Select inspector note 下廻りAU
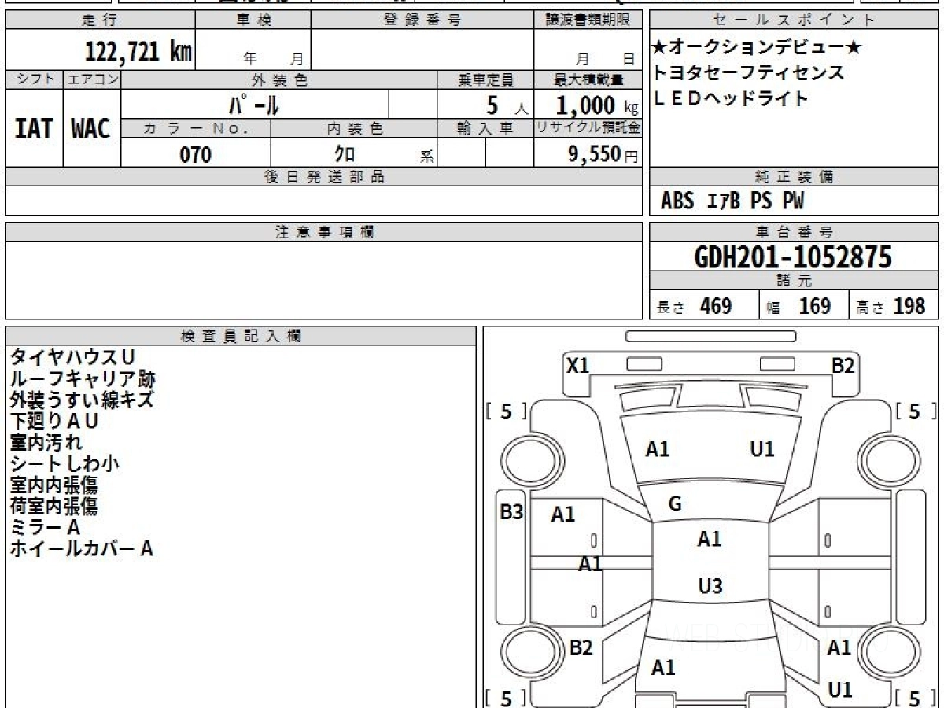The width and height of the screenshot is (944, 708). coord(54,421)
